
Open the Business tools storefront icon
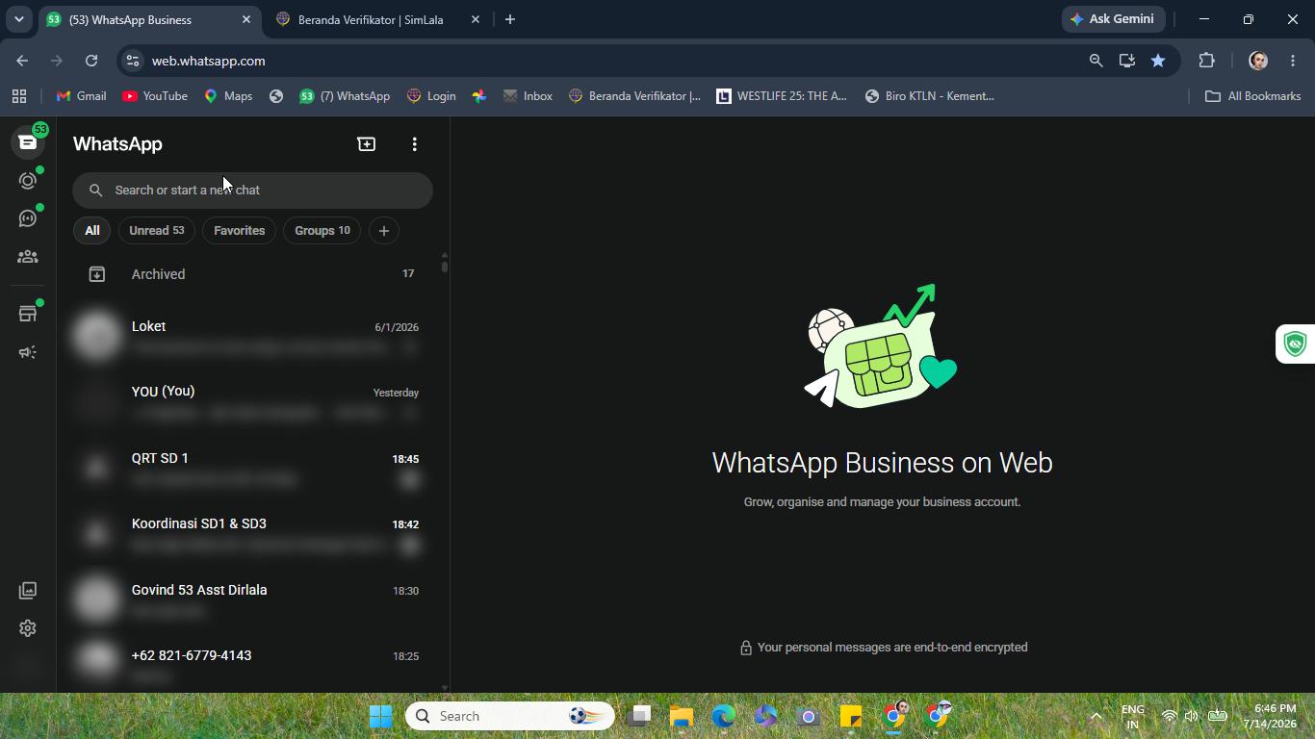[28, 314]
